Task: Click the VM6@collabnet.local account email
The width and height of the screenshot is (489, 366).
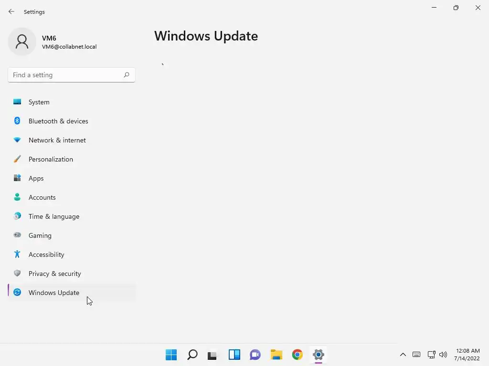Action: tap(69, 47)
